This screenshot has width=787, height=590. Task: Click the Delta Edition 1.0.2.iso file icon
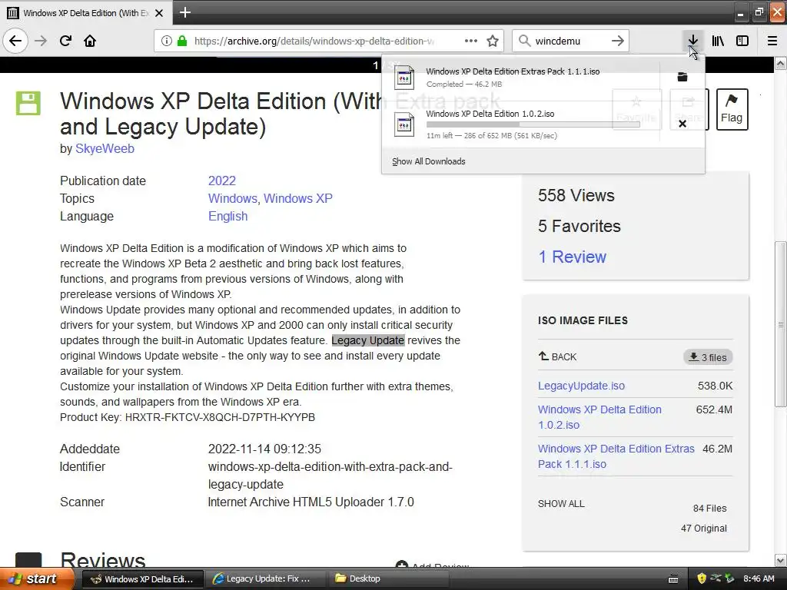pos(404,124)
